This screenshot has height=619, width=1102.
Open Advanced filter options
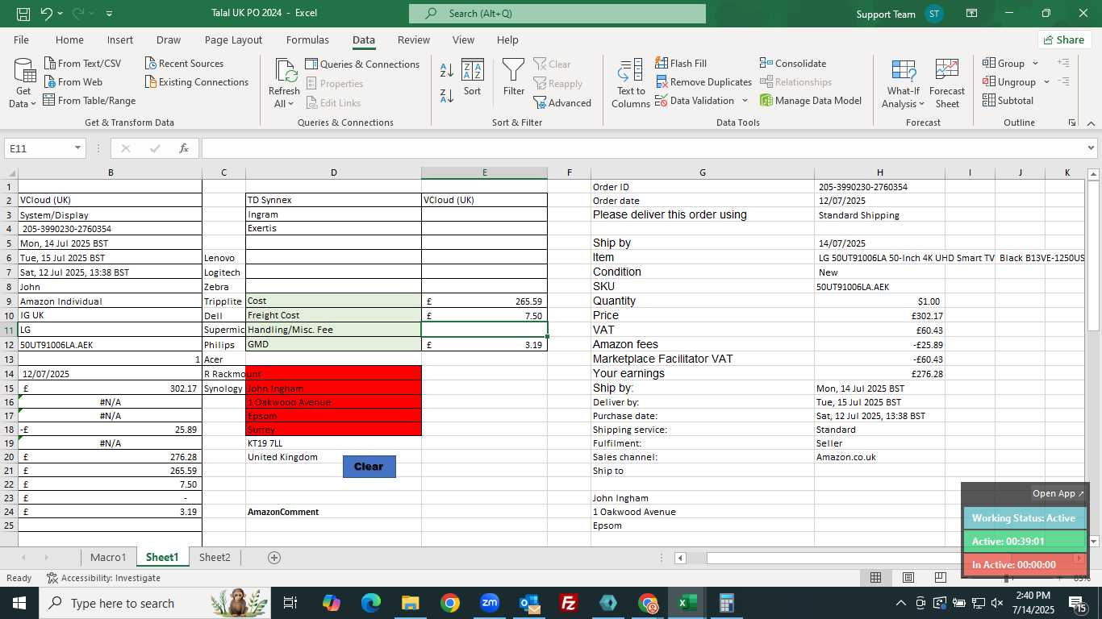click(562, 102)
